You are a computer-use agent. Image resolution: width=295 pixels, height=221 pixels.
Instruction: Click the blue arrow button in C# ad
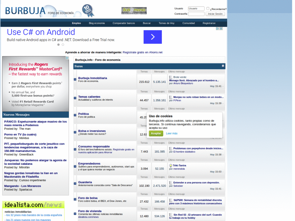(153, 37)
